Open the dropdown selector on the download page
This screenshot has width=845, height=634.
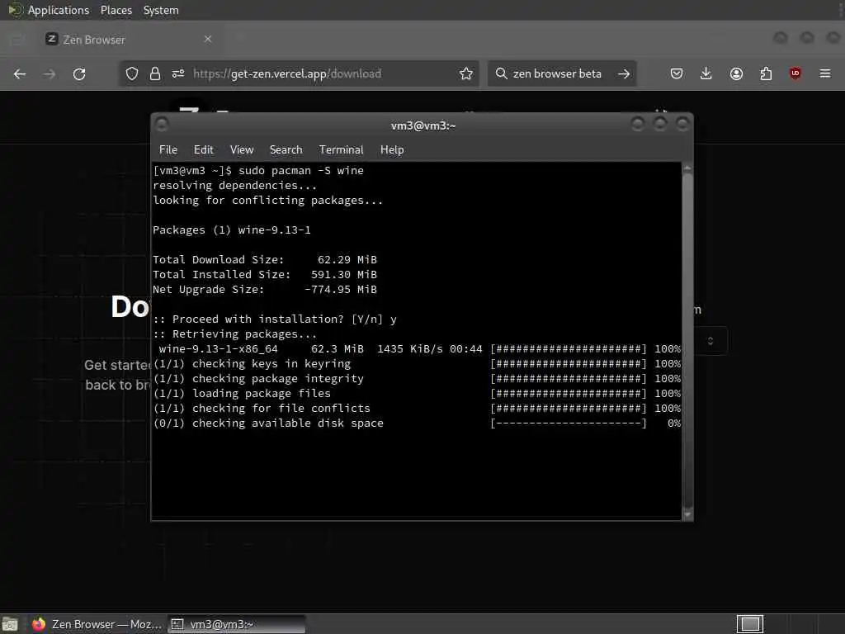(x=710, y=341)
